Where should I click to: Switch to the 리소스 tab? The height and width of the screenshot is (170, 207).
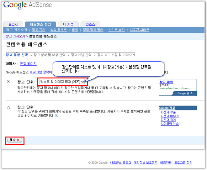(x=90, y=24)
